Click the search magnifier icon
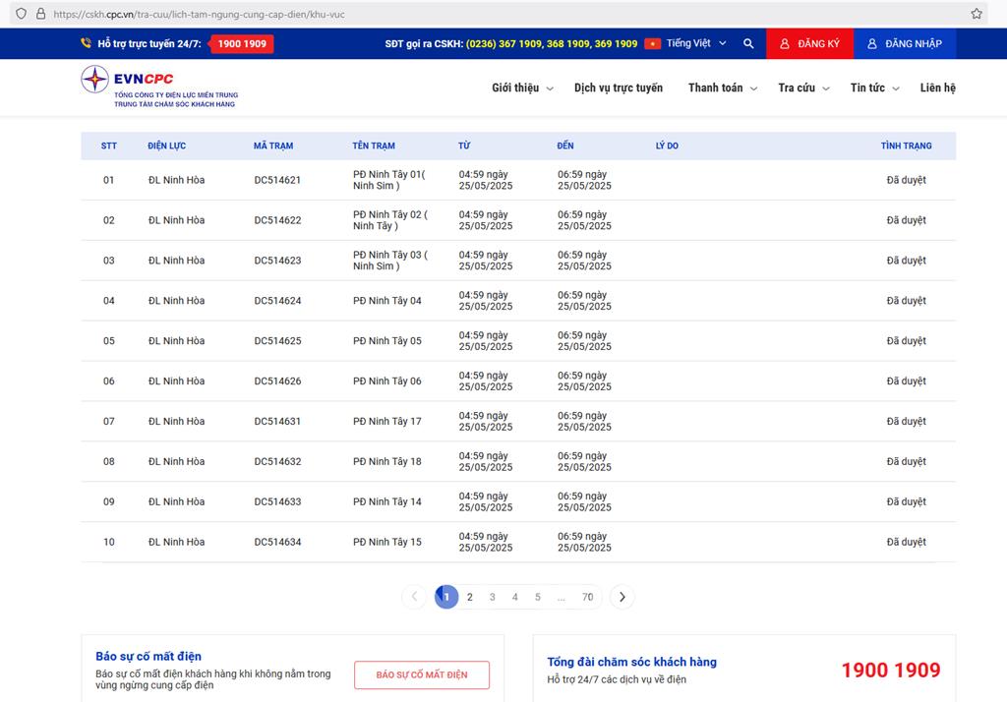1007x702 pixels. coord(748,44)
